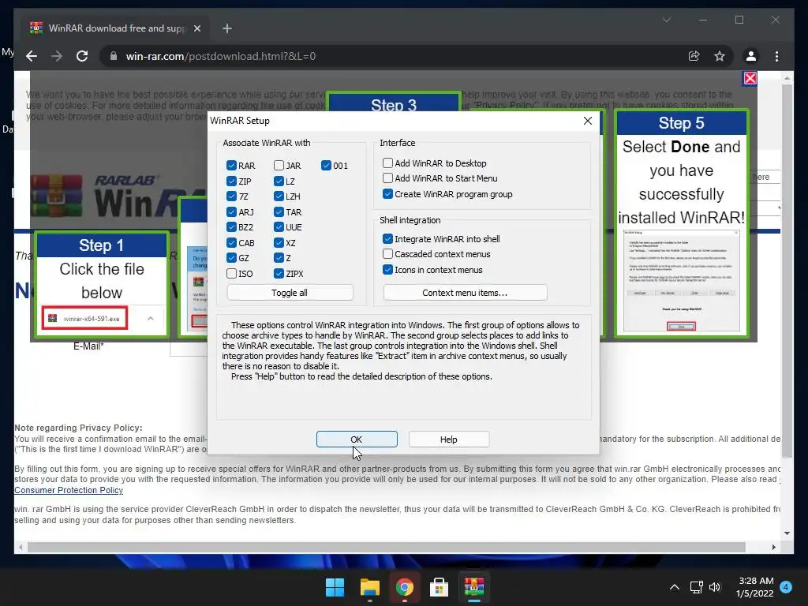Toggle the LZH checkbox
Image resolution: width=808 pixels, height=606 pixels.
279,196
